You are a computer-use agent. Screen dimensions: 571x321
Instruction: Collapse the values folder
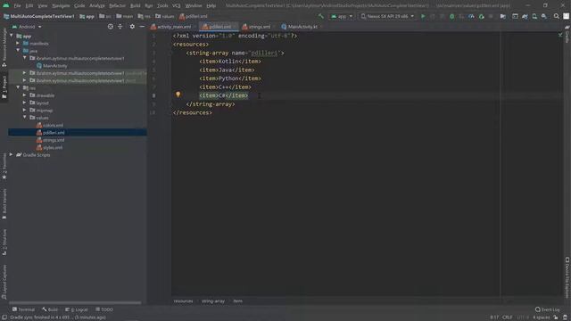click(x=24, y=118)
